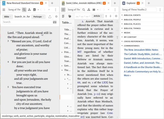
Task: Expand the Biblical Things section
Action: point(122,28)
